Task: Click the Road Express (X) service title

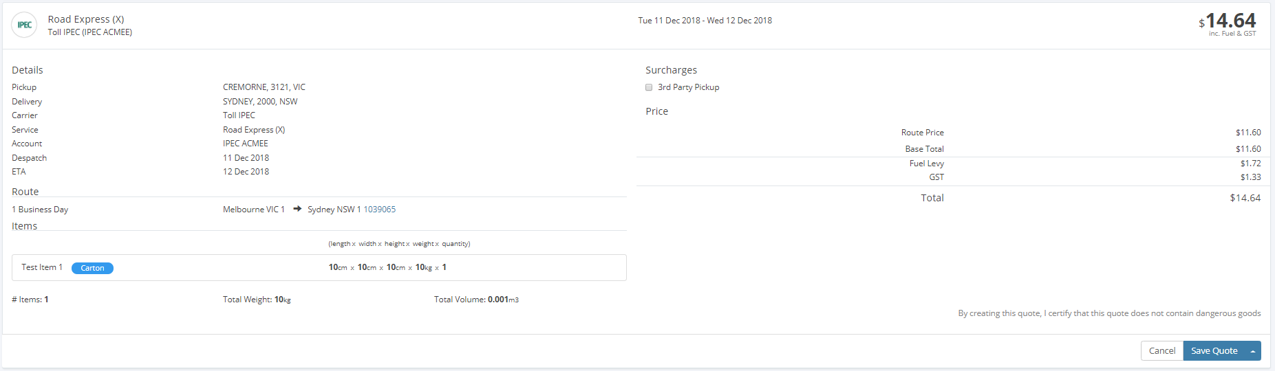Action: 86,19
